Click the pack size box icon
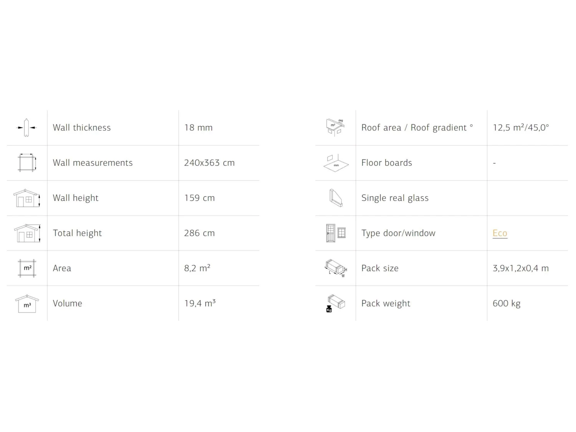Viewport: 576px width, 432px height. pyautogui.click(x=336, y=268)
